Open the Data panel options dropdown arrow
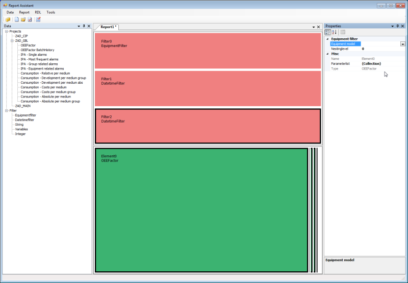The height and width of the screenshot is (283, 408). tap(79, 26)
